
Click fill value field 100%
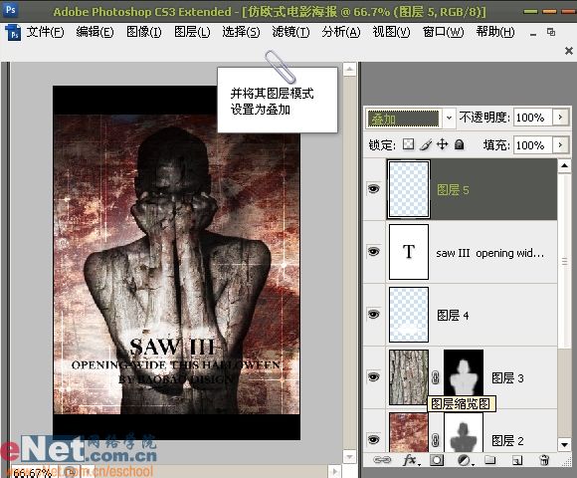click(x=533, y=145)
